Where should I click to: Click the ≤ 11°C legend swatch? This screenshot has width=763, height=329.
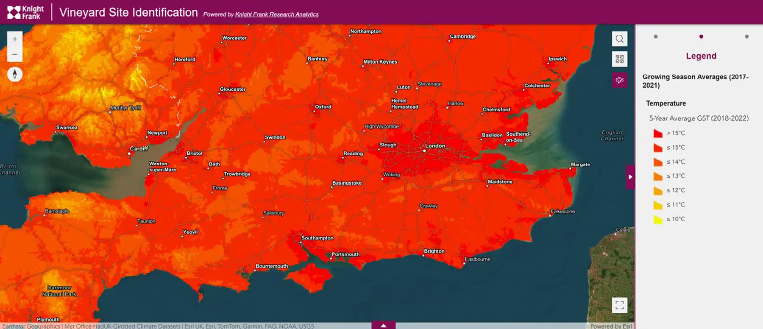pyautogui.click(x=658, y=205)
